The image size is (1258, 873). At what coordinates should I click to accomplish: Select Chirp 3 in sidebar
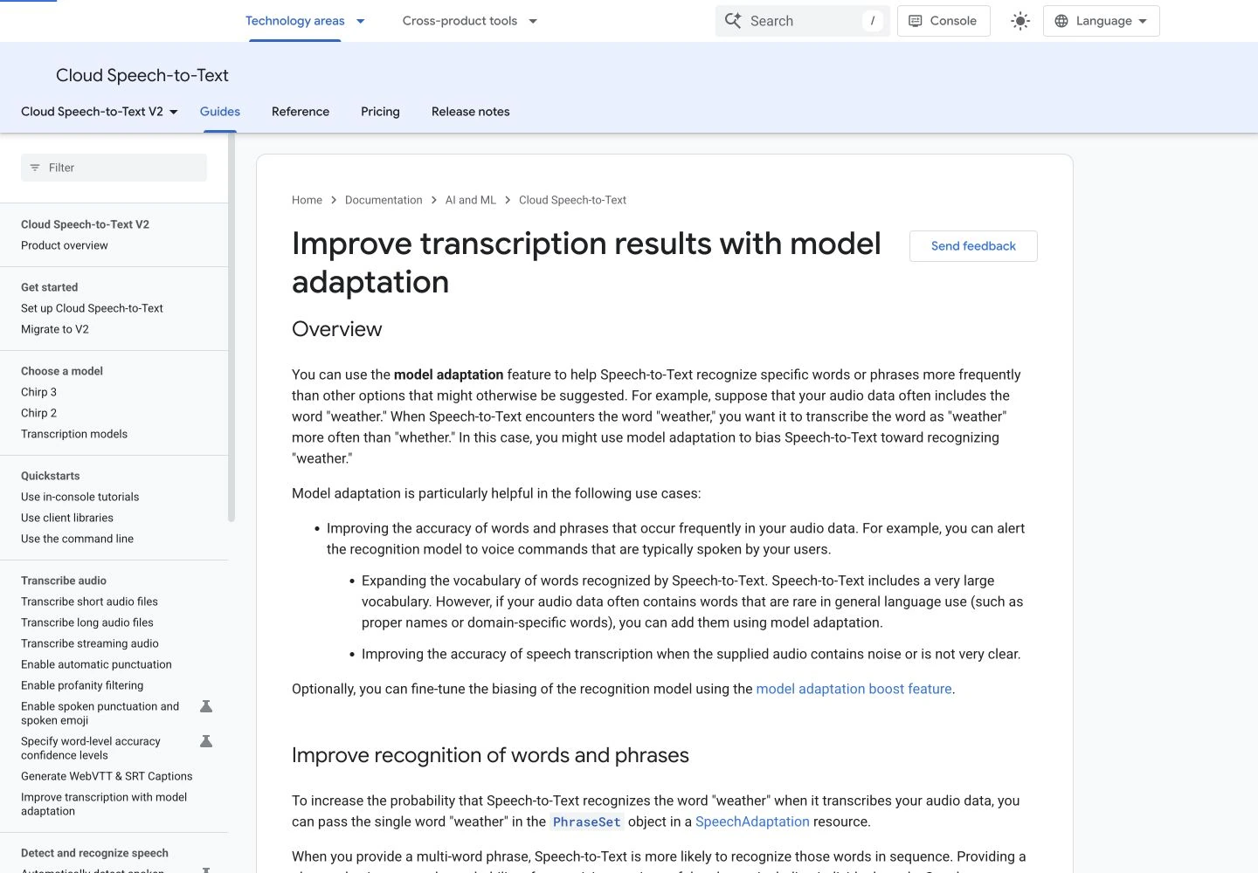point(38,392)
